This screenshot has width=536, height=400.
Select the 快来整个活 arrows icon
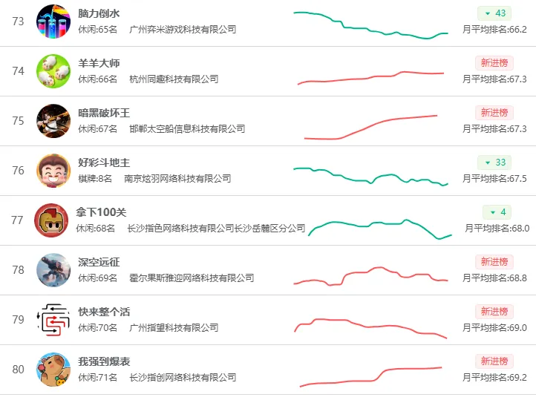pos(53,320)
